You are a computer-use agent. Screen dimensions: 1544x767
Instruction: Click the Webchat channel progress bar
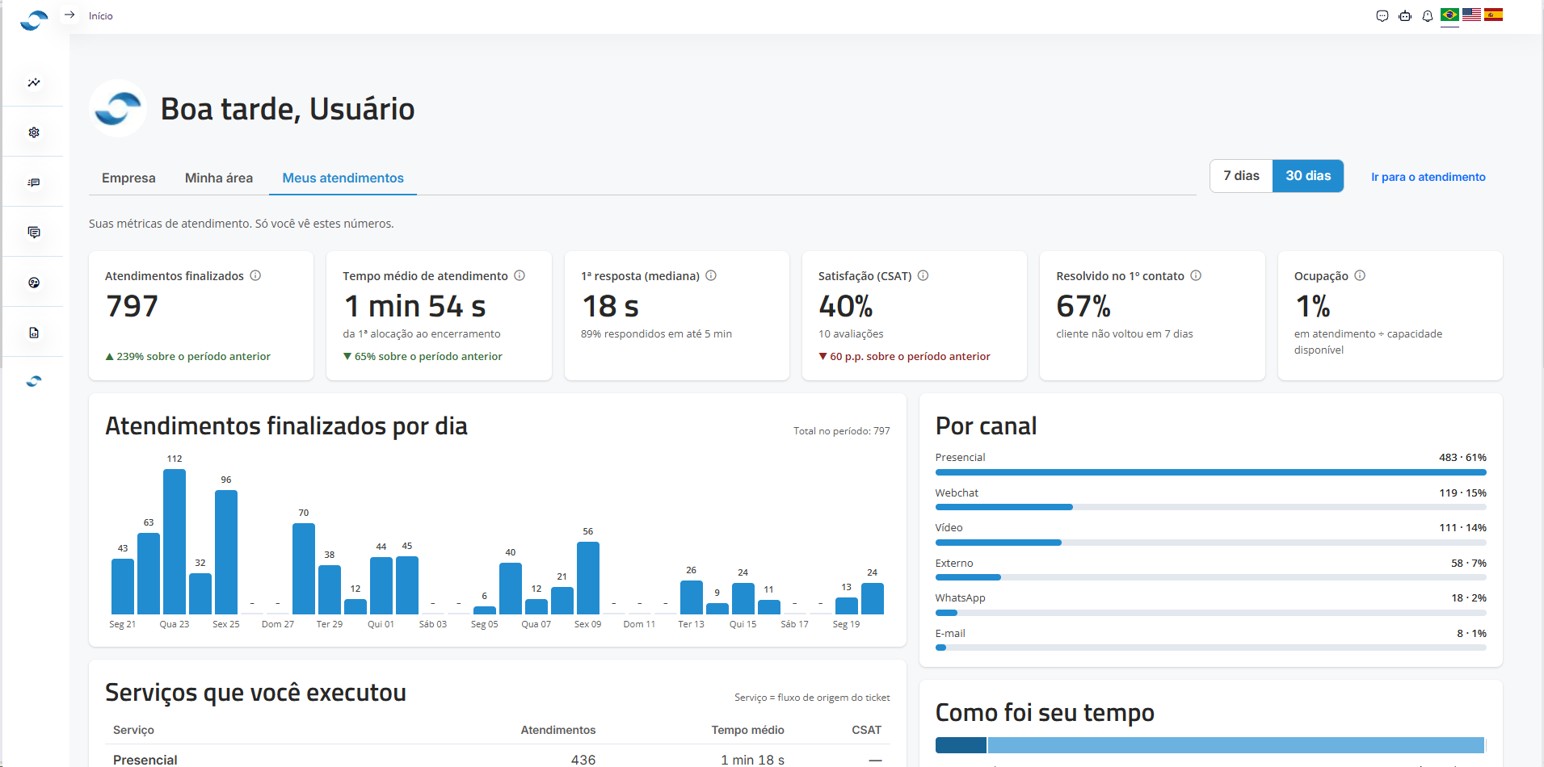1210,507
